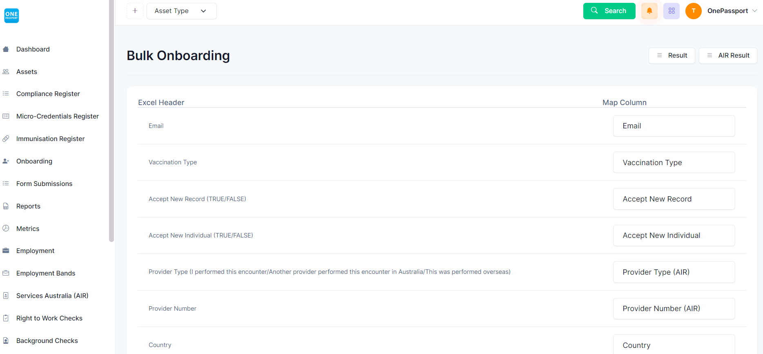Click the plus add button
The width and height of the screenshot is (763, 354).
point(135,11)
